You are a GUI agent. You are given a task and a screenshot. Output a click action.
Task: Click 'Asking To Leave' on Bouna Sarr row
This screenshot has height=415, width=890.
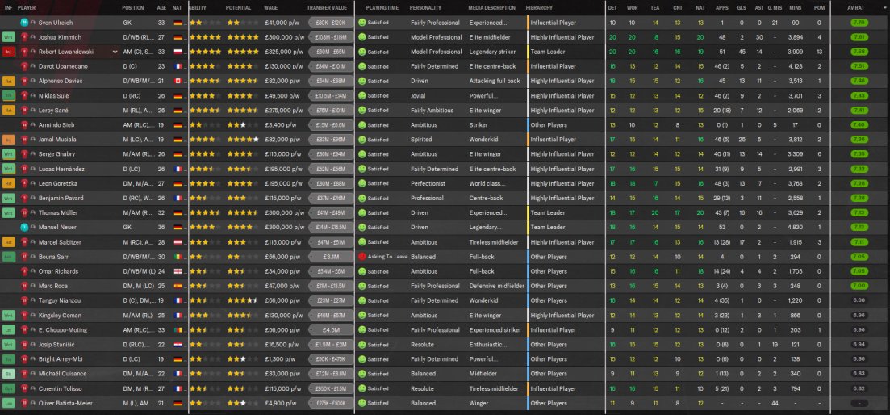(386, 257)
